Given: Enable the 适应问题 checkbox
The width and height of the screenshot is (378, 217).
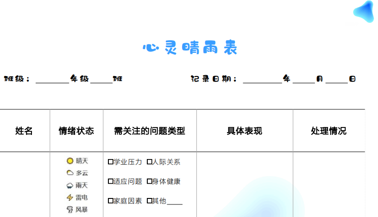Looking at the screenshot, I should [x=111, y=181].
